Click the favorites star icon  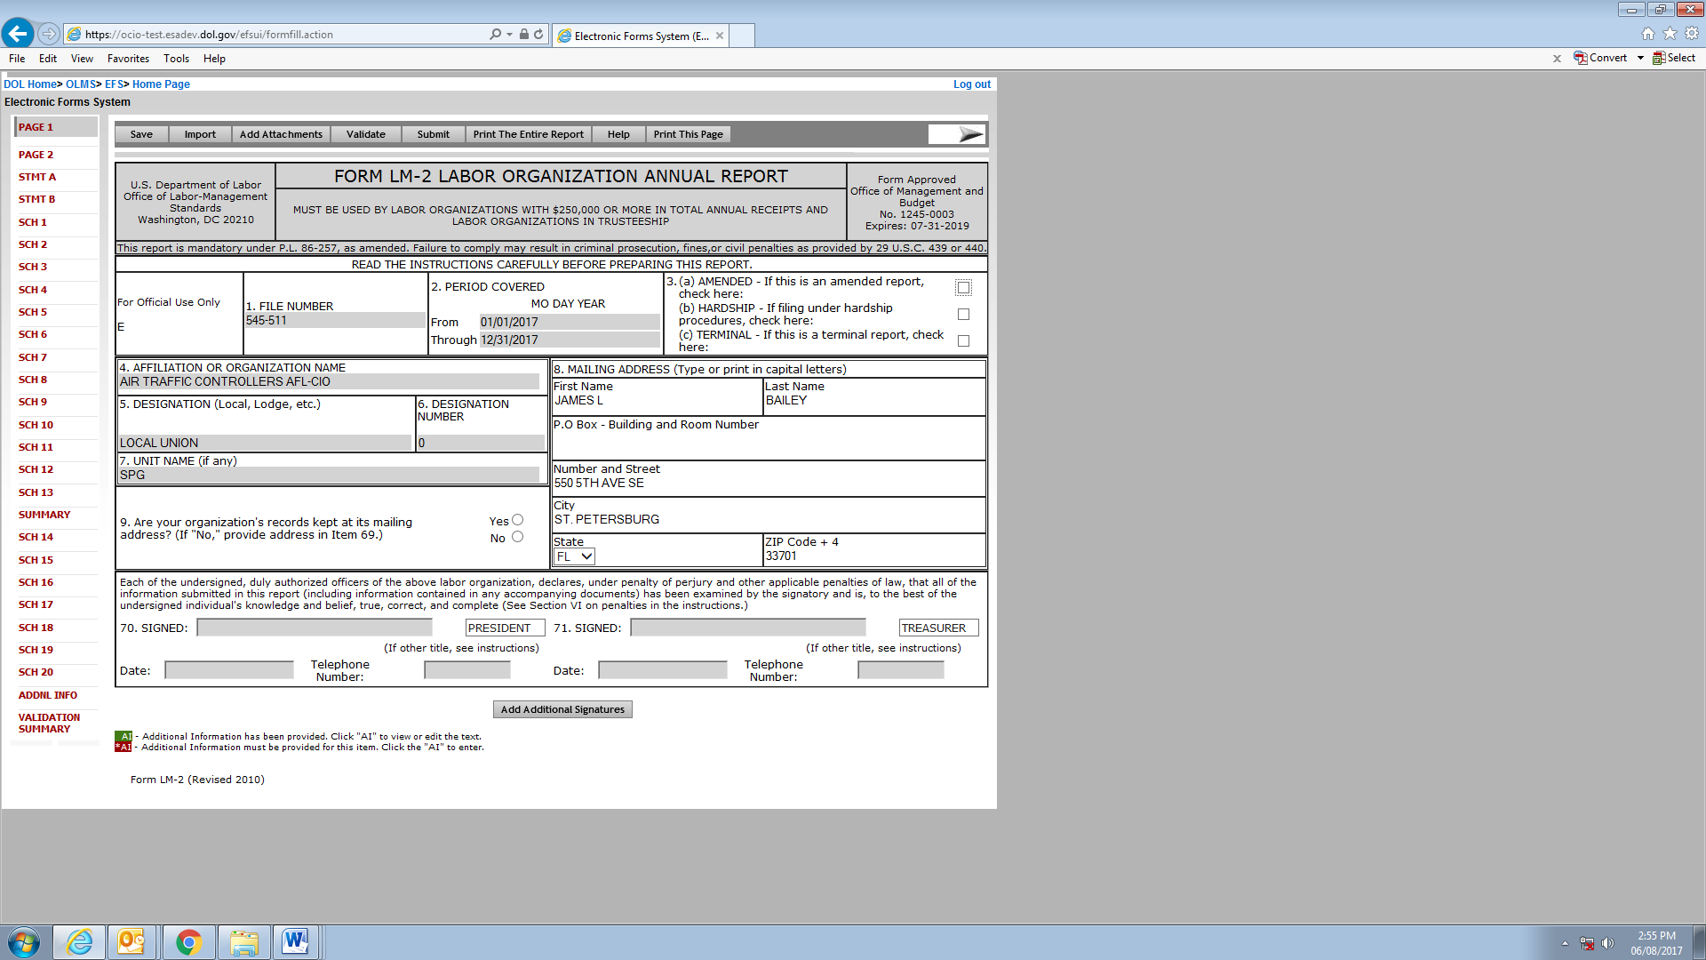click(1670, 34)
